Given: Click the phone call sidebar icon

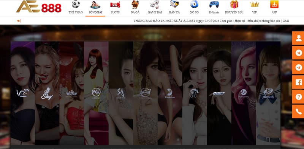Looking at the screenshot, I should pyautogui.click(x=298, y=111).
